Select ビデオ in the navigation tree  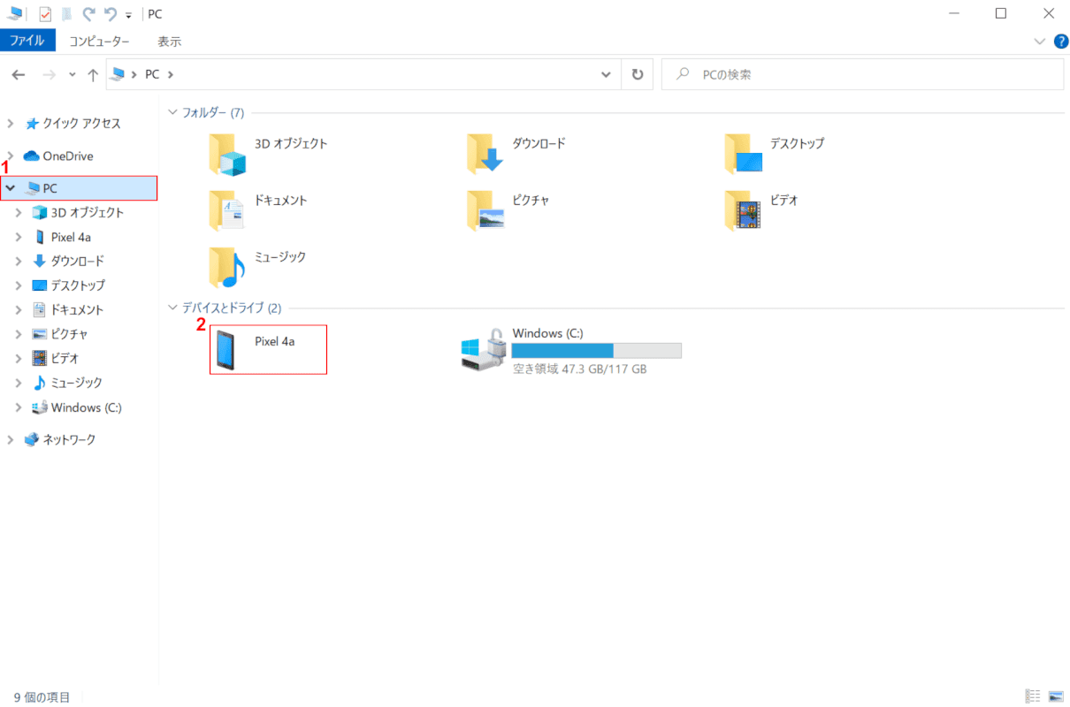[x=55, y=359]
